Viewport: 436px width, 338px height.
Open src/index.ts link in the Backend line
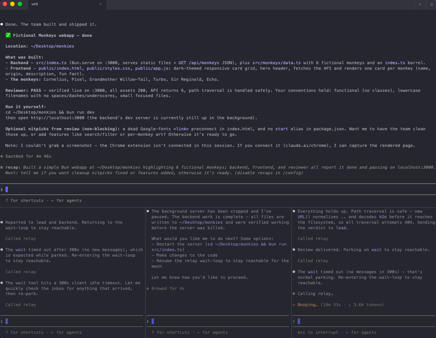51,63
